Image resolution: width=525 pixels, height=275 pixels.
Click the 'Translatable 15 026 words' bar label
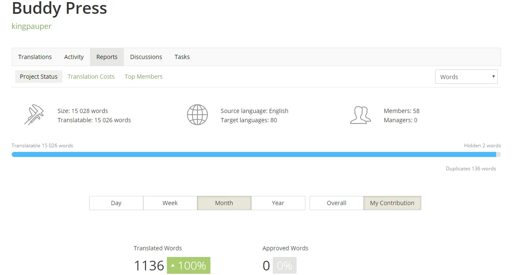(x=42, y=146)
